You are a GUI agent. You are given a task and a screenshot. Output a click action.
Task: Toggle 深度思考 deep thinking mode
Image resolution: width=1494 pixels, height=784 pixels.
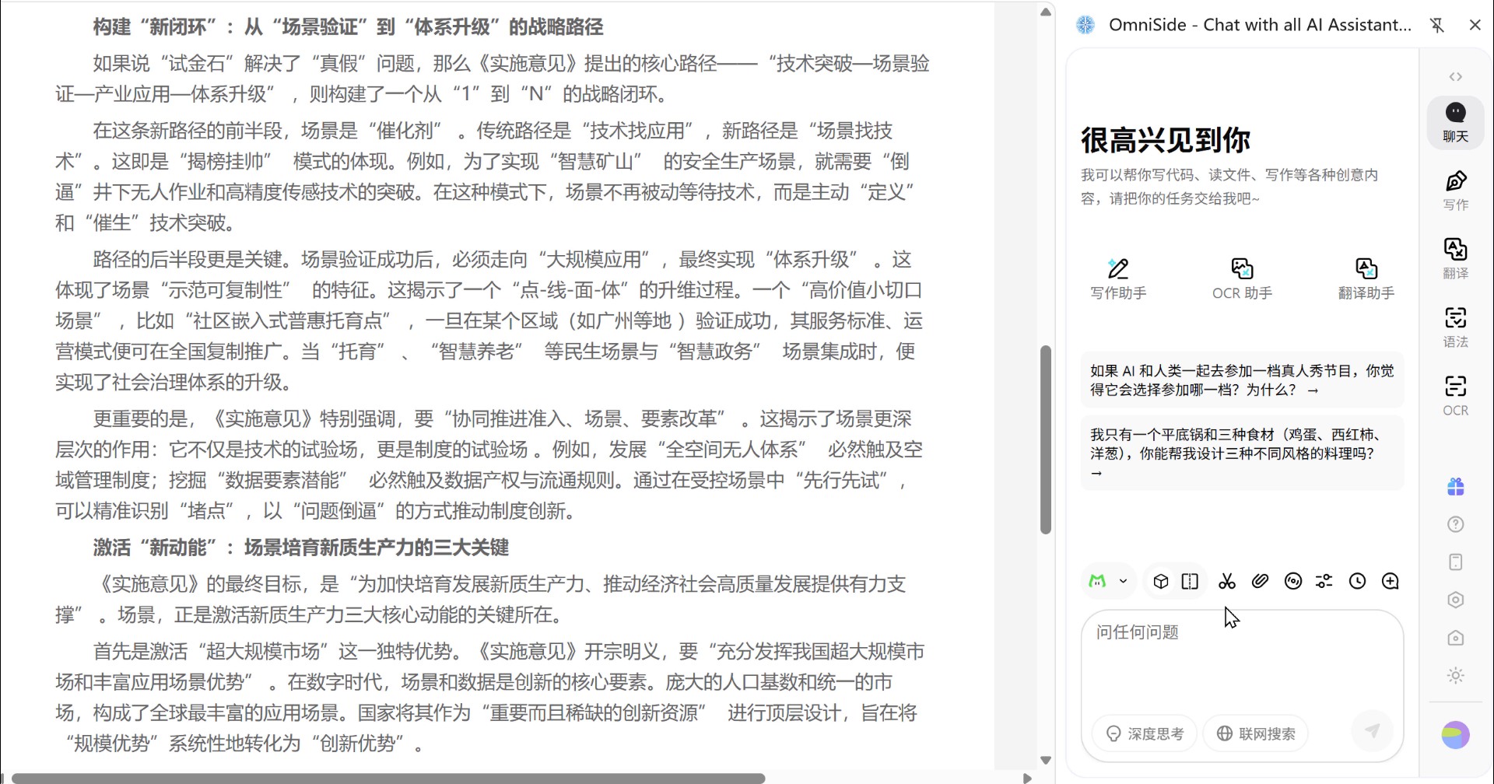(1145, 733)
